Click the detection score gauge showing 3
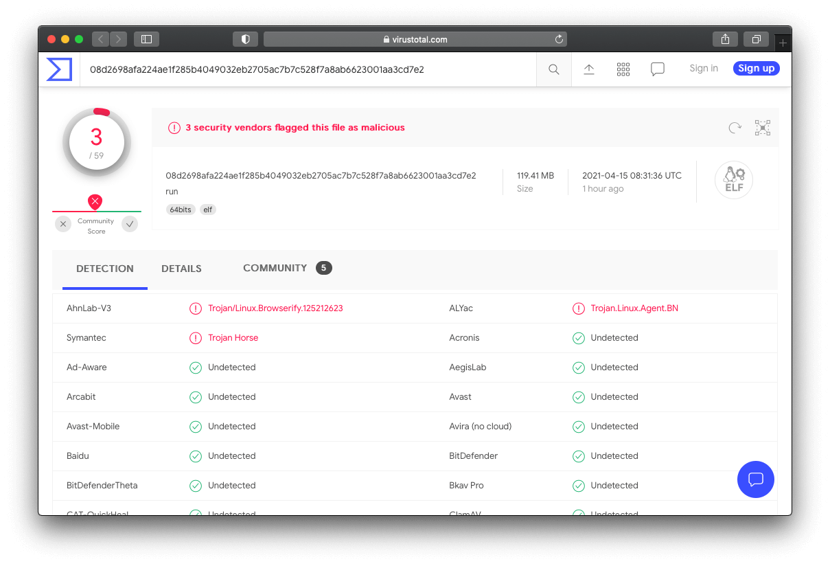The height and width of the screenshot is (566, 830). tap(96, 142)
